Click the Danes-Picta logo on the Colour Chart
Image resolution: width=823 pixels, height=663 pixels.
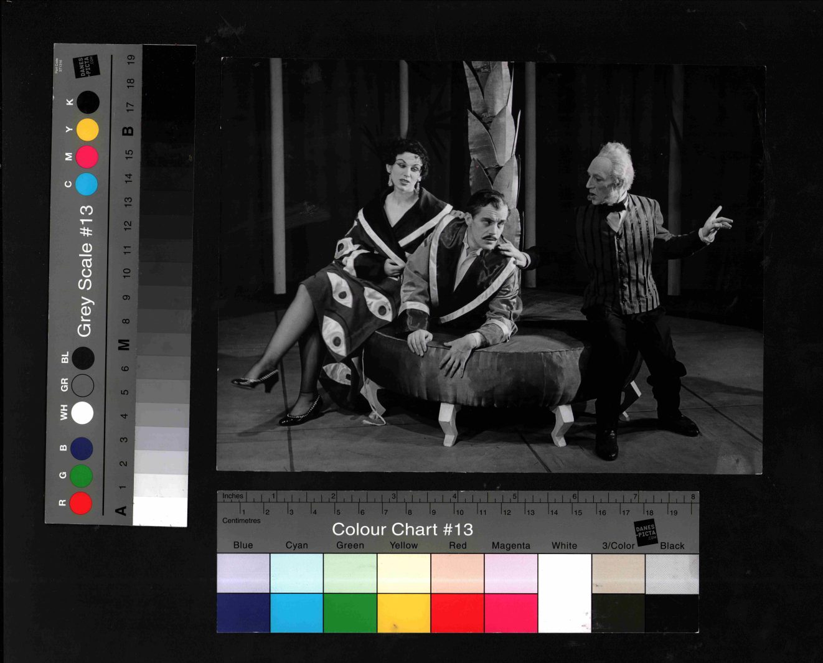(646, 532)
